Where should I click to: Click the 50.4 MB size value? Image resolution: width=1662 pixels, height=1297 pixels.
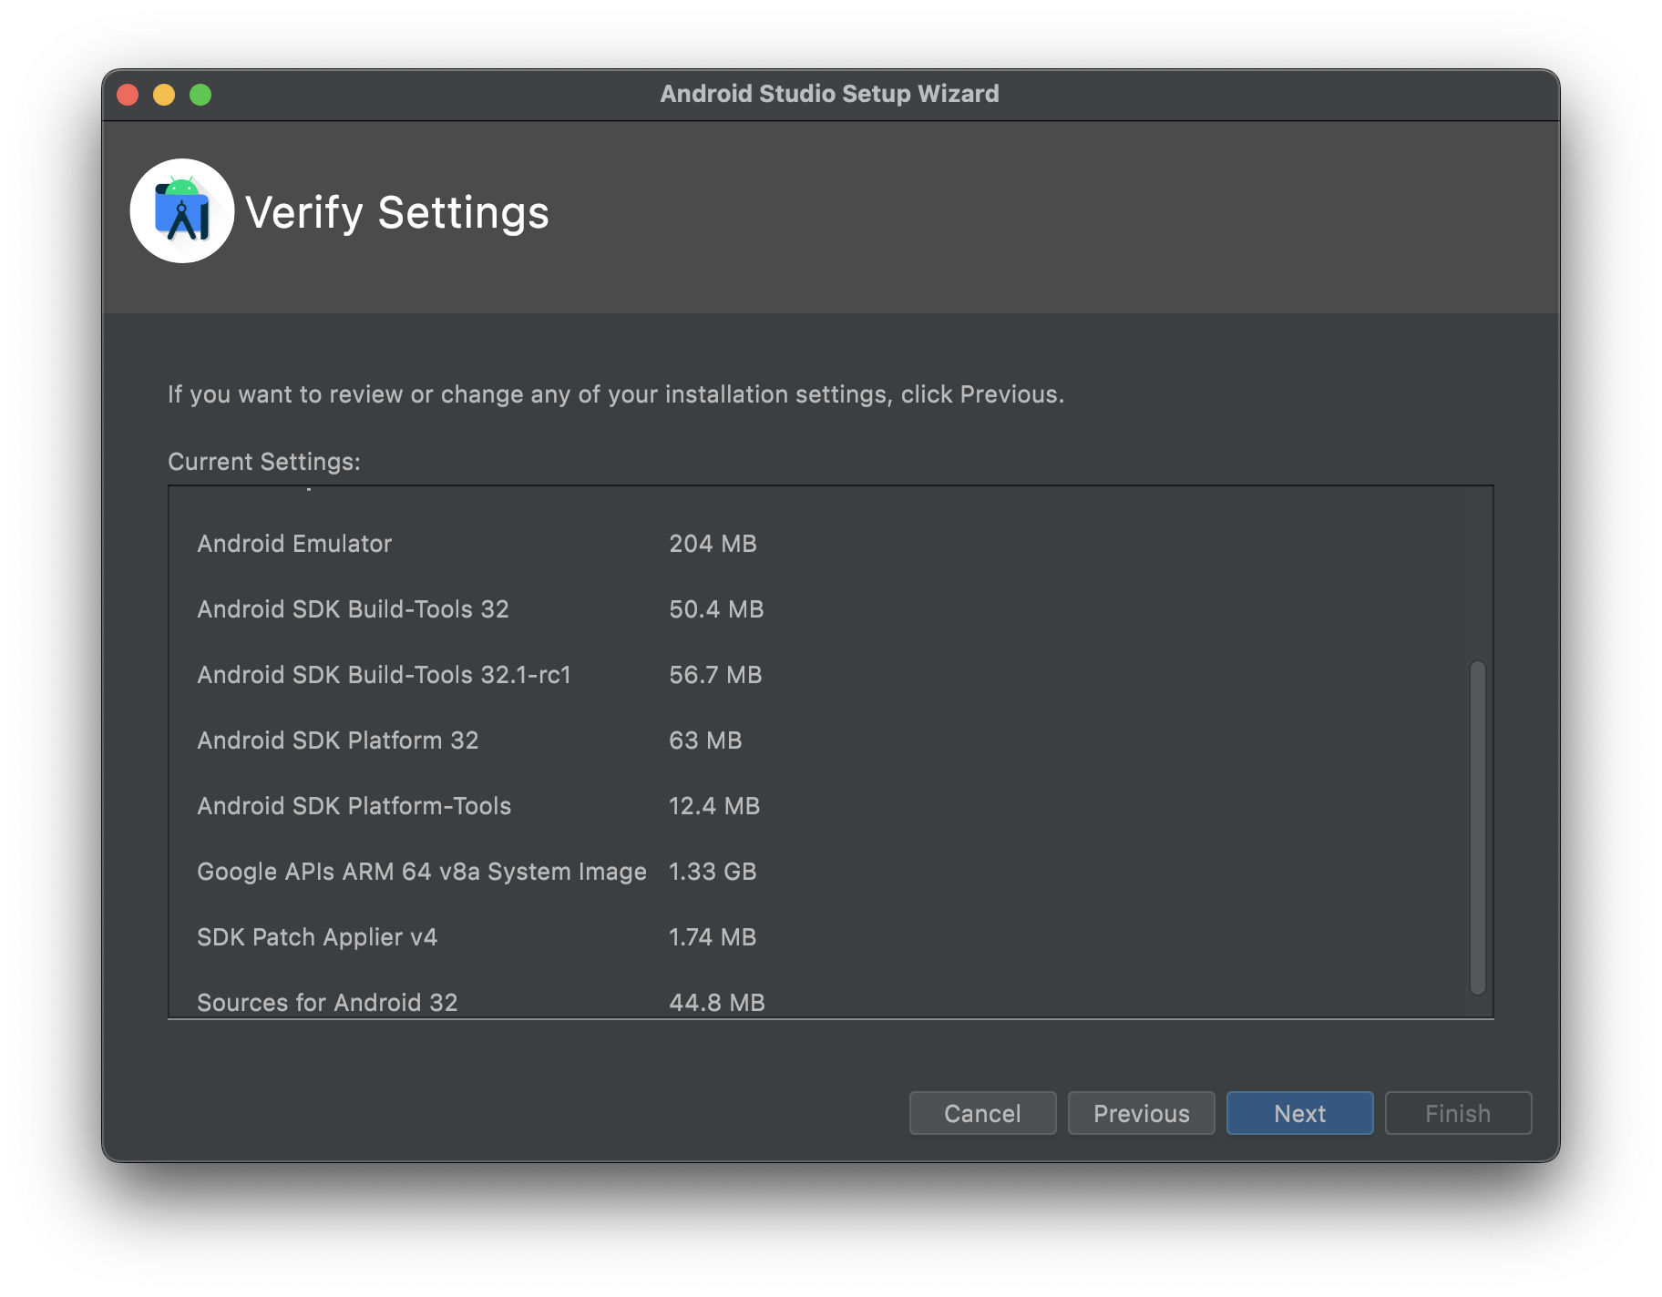[x=716, y=609]
